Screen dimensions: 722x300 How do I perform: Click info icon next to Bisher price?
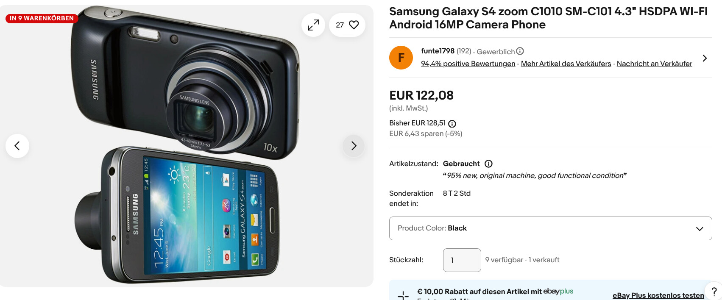point(452,124)
